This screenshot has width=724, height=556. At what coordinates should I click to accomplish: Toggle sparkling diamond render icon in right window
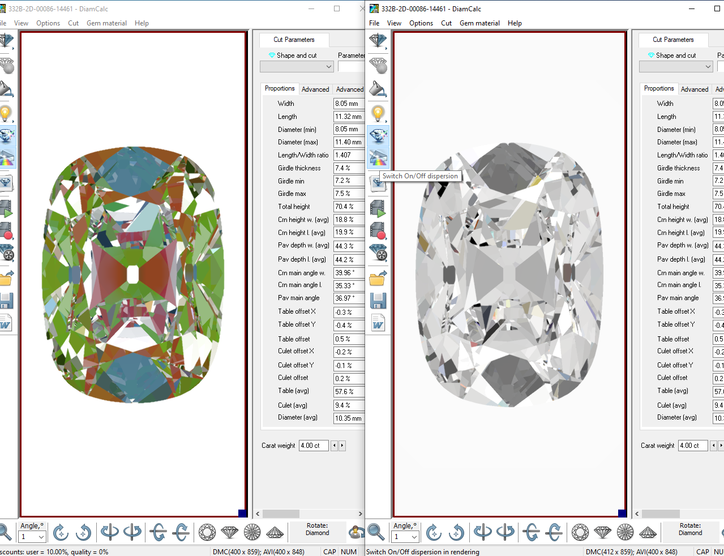click(x=378, y=135)
